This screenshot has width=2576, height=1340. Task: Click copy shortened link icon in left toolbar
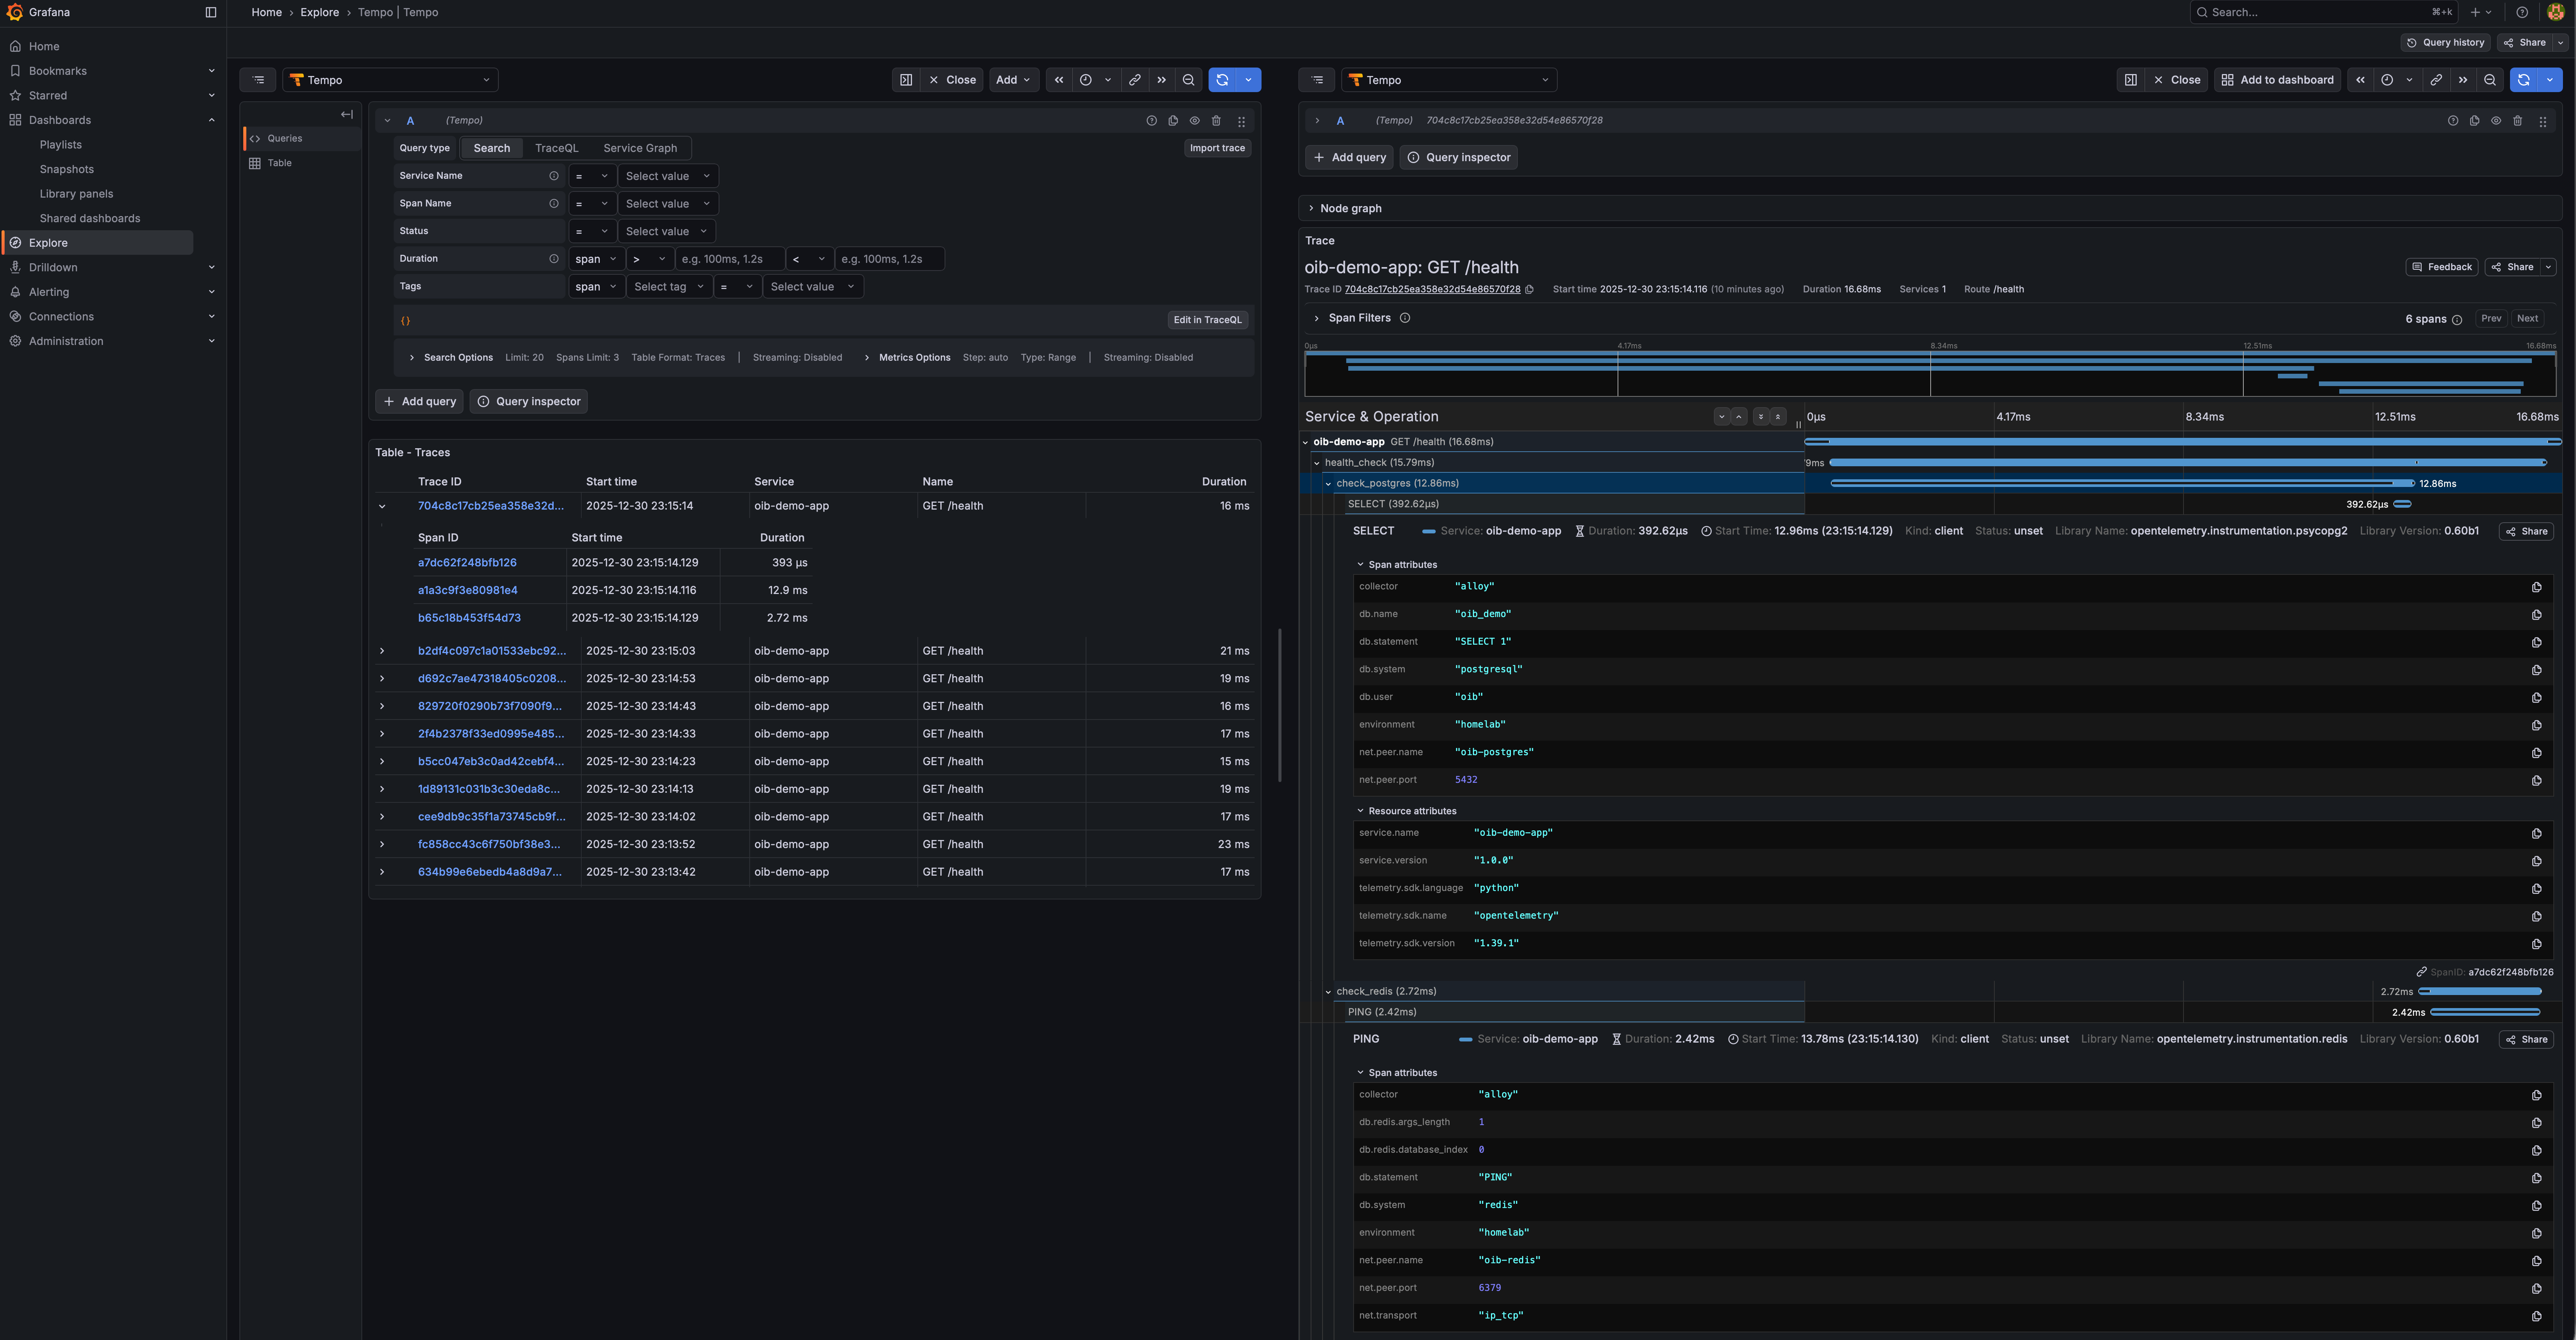pyautogui.click(x=1134, y=80)
